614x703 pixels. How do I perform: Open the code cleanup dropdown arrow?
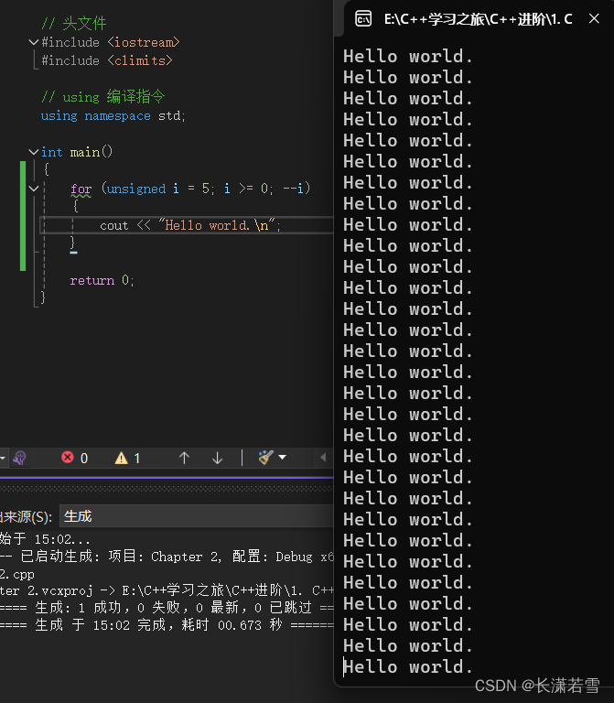coord(283,458)
